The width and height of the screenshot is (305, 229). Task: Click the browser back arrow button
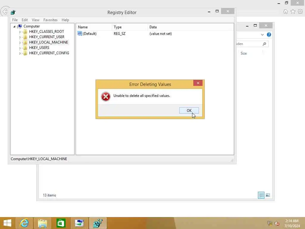[5, 12]
